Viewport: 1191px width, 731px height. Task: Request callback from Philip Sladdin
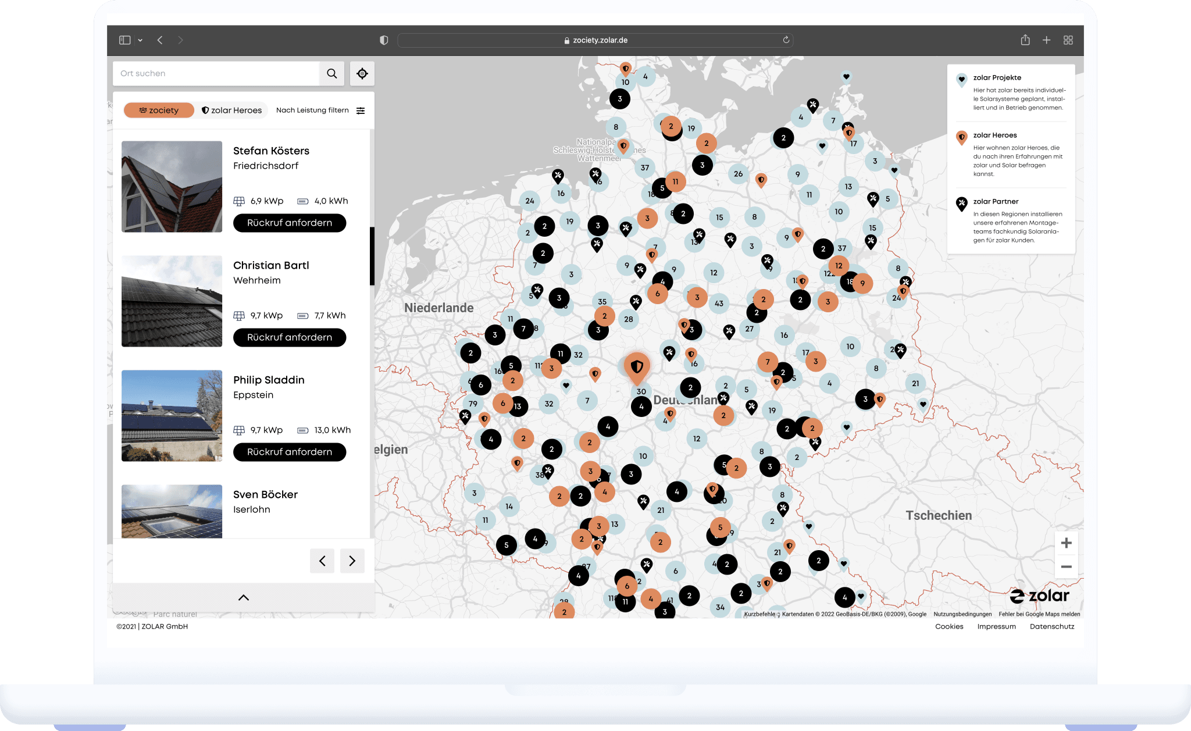pos(290,452)
